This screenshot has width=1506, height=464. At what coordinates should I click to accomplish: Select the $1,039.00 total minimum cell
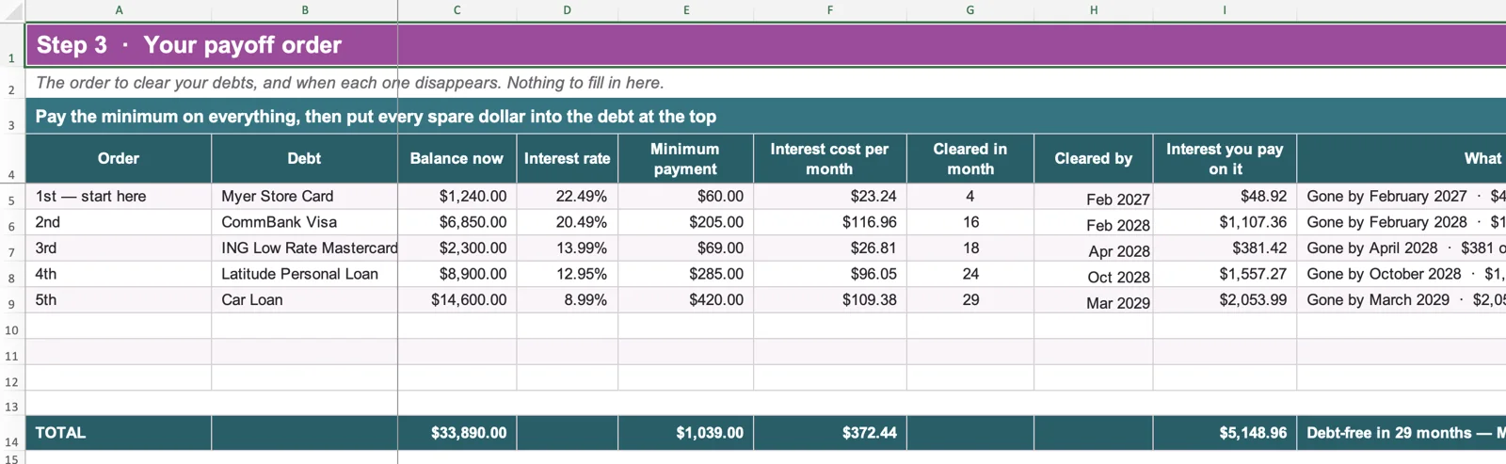pyautogui.click(x=686, y=433)
